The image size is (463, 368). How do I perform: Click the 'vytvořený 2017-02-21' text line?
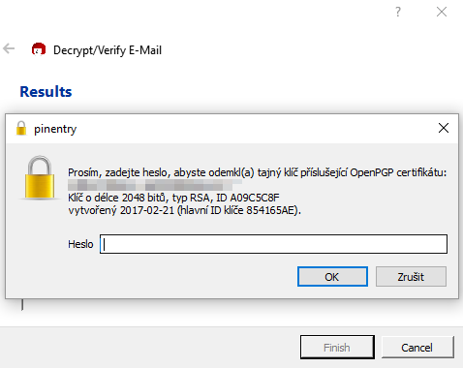(x=184, y=210)
